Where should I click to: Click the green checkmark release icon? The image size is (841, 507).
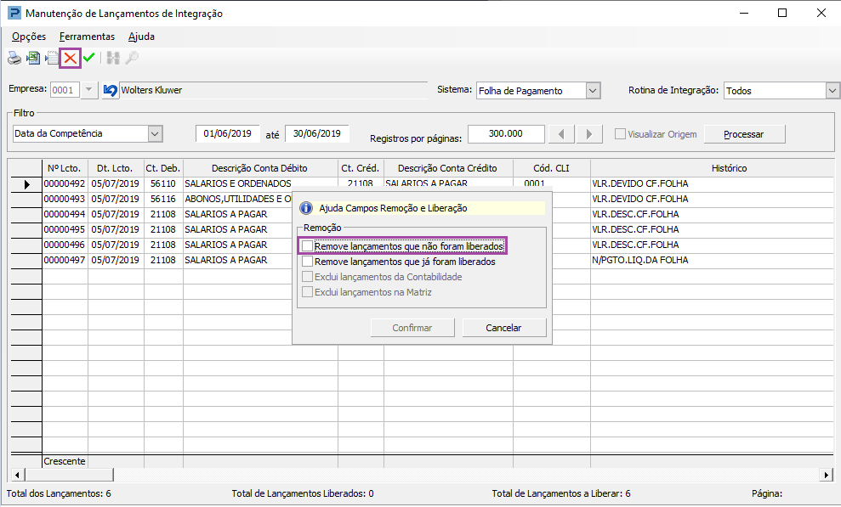pos(88,58)
